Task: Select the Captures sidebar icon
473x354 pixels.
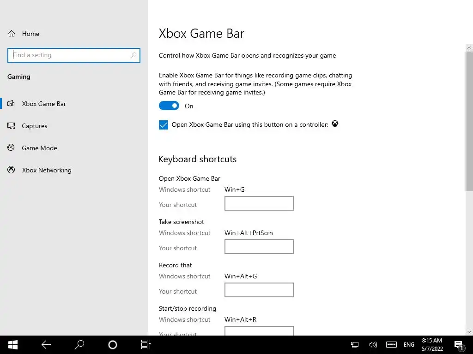Action: click(x=11, y=126)
